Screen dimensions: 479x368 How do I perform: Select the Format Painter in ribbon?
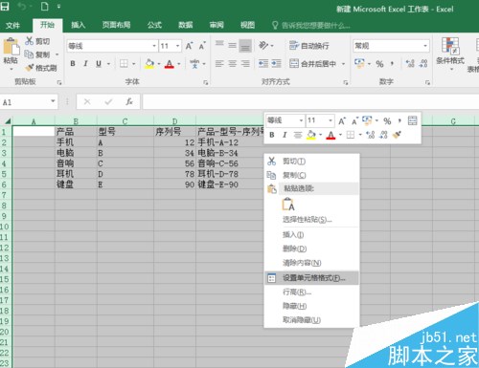pyautogui.click(x=40, y=68)
